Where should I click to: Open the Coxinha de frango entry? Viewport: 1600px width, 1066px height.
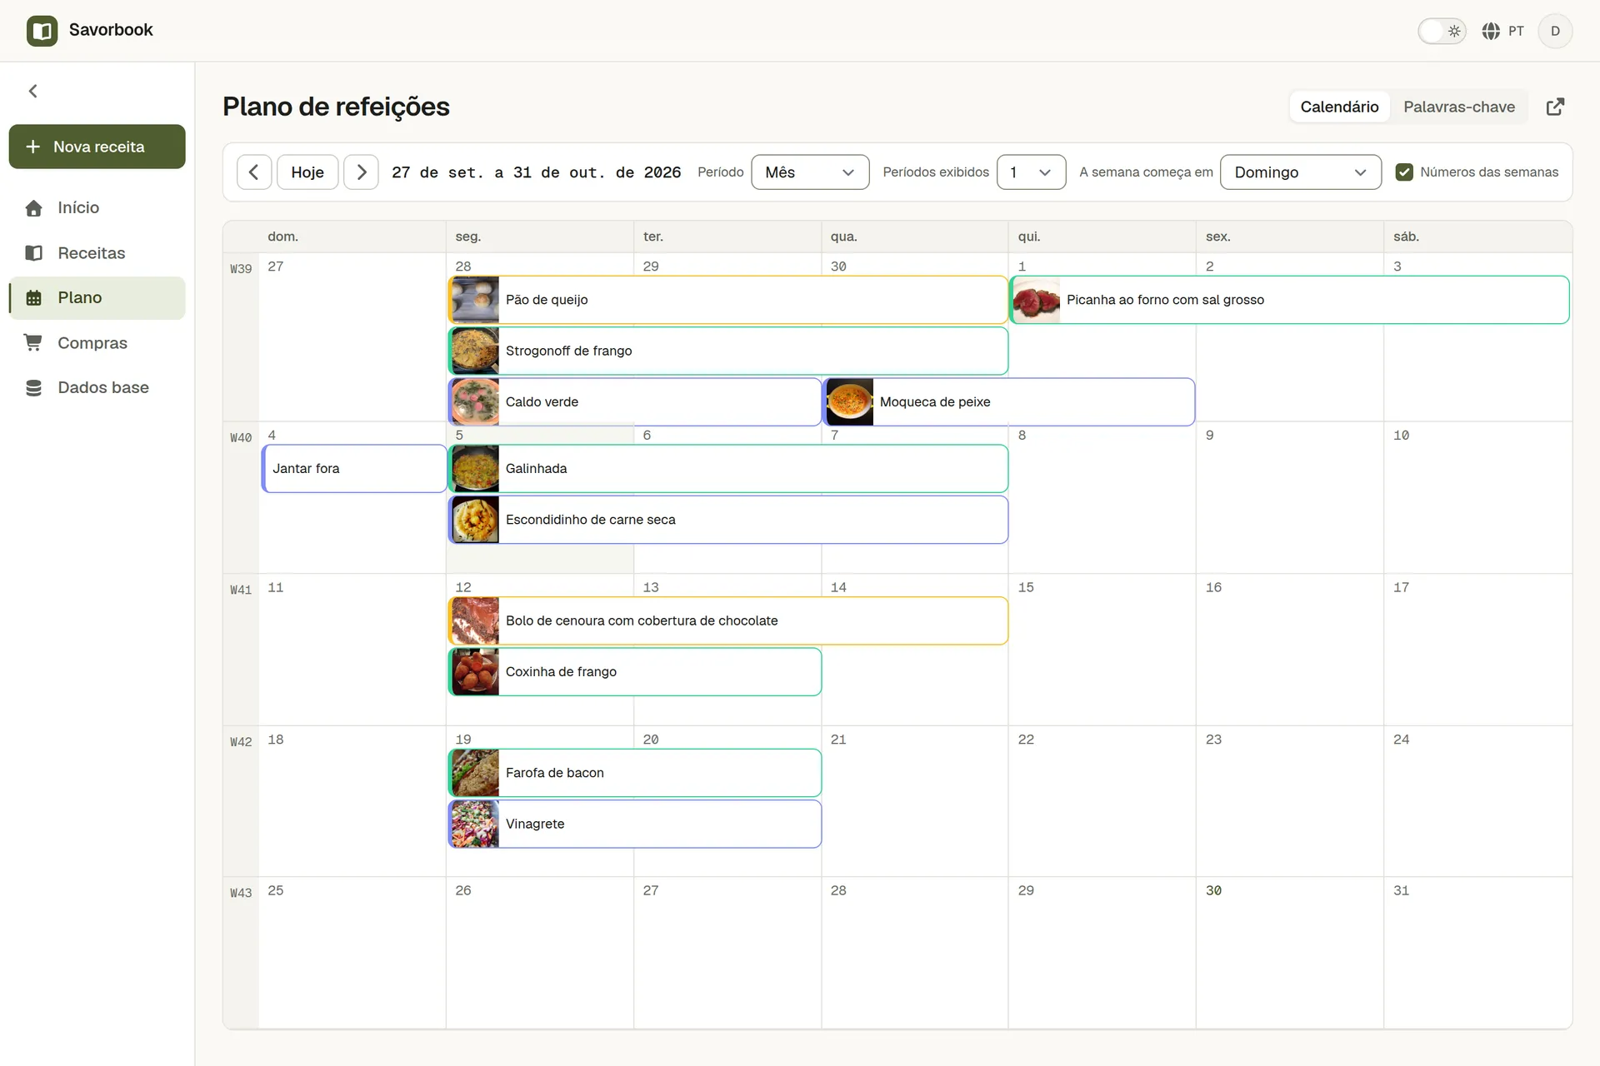tap(634, 671)
